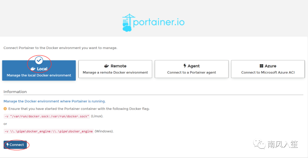Click the orange warning icon before Ensure
The height and width of the screenshot is (158, 308).
[x=5, y=109]
